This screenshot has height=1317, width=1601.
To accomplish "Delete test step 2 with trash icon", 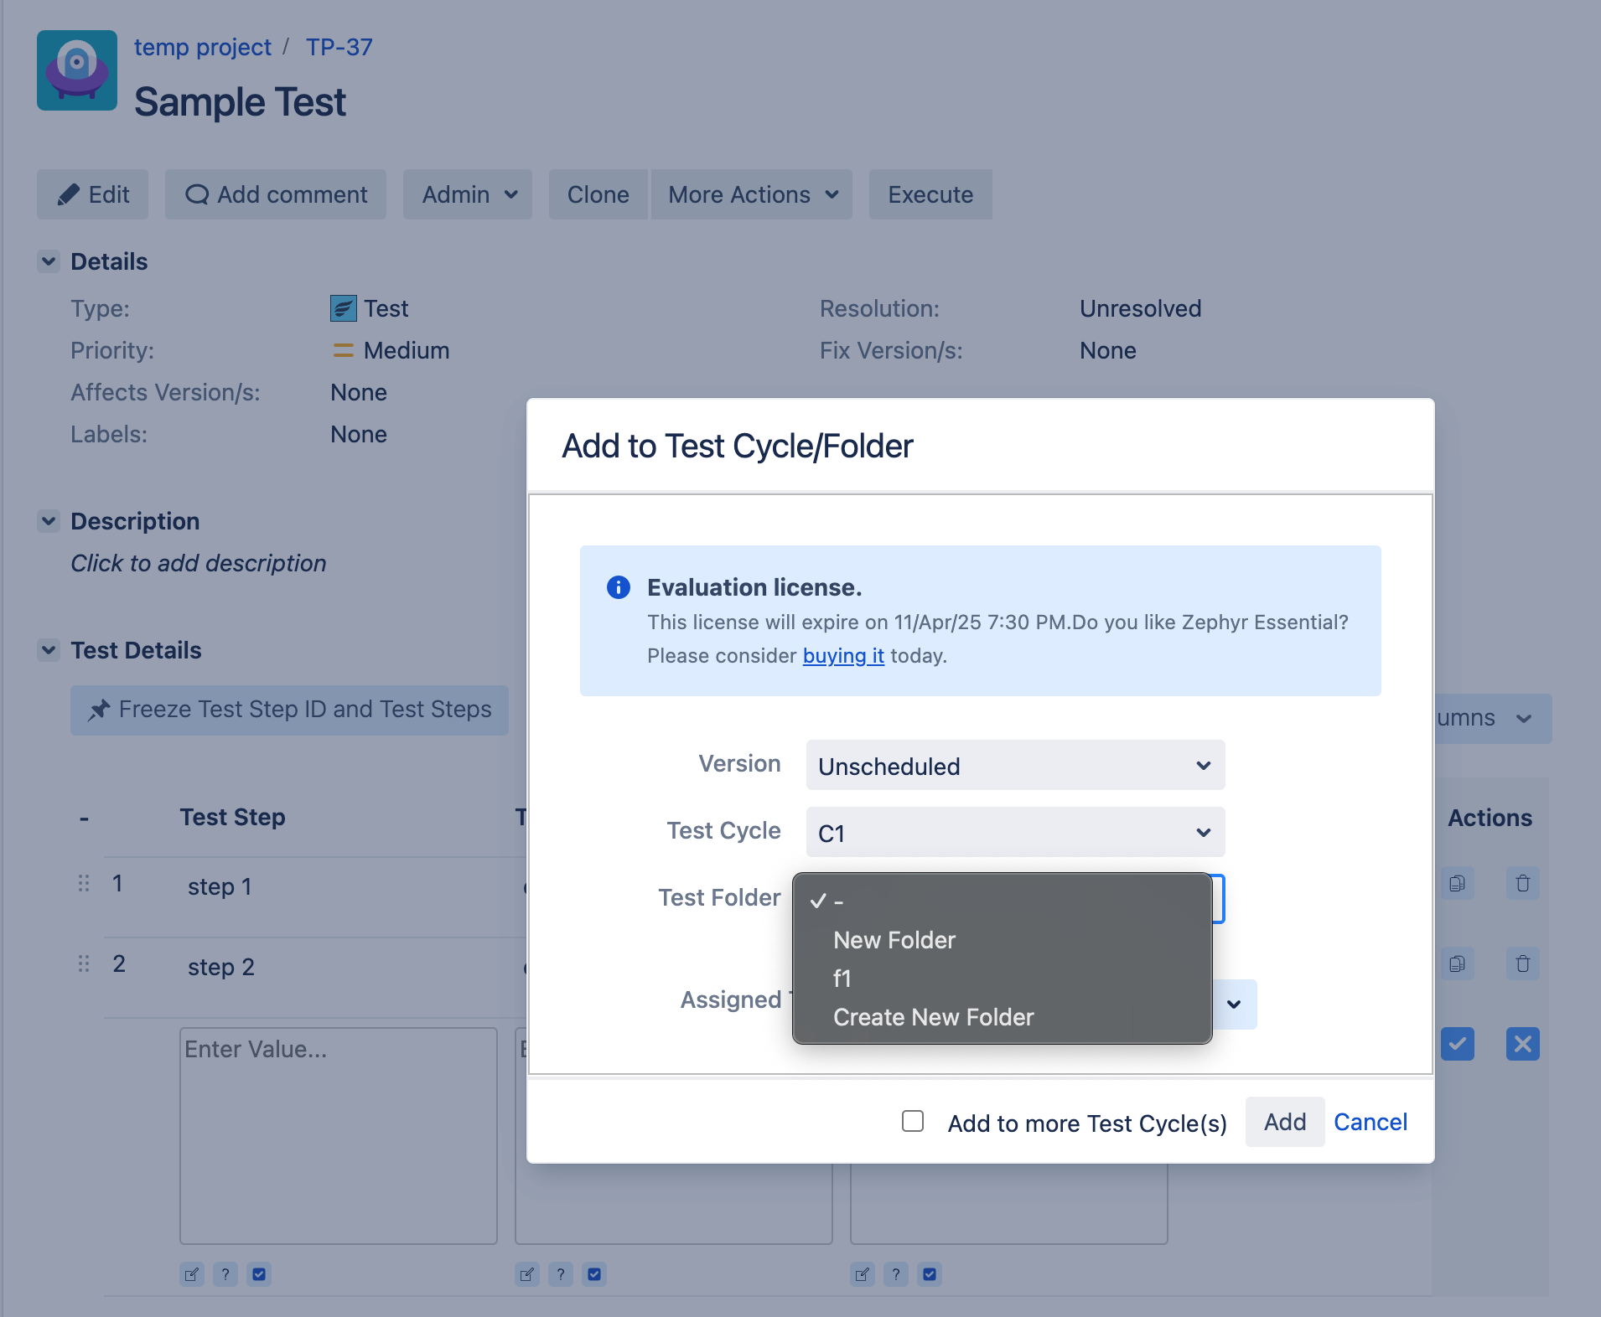I will tap(1523, 963).
